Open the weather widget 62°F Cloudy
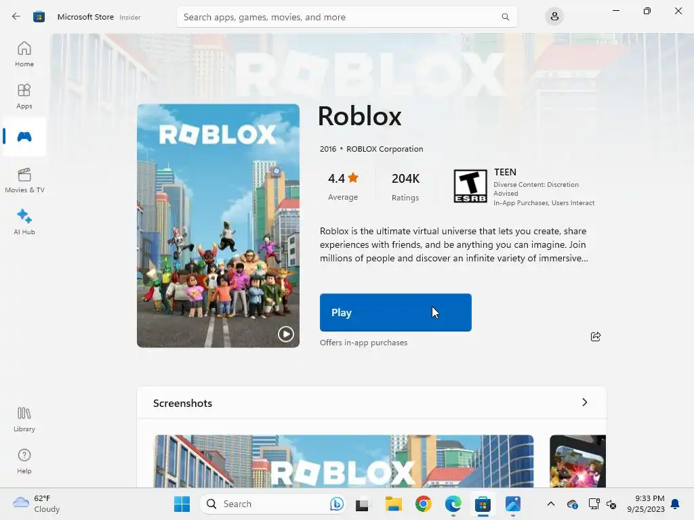 pyautogui.click(x=37, y=504)
